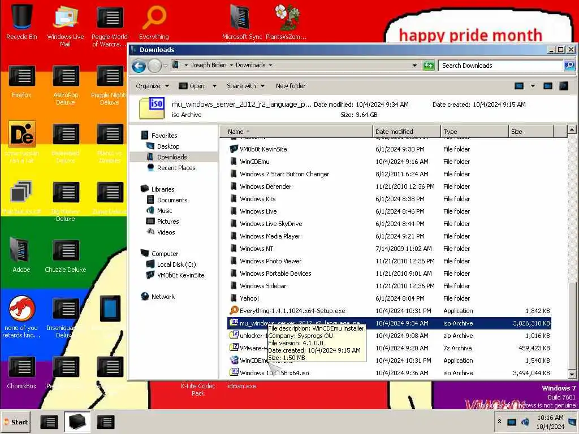Click the Back arrow in Explorer
The width and height of the screenshot is (579, 434).
coord(139,66)
